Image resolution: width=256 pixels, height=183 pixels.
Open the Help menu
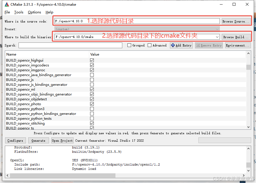49,12
